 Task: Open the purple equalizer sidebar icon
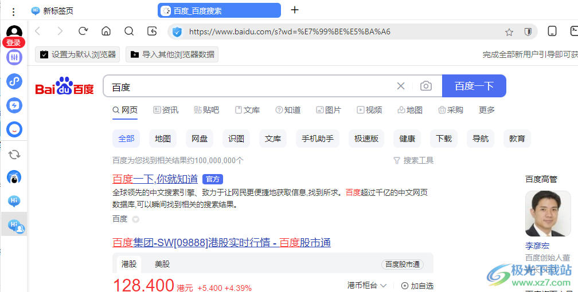click(14, 57)
